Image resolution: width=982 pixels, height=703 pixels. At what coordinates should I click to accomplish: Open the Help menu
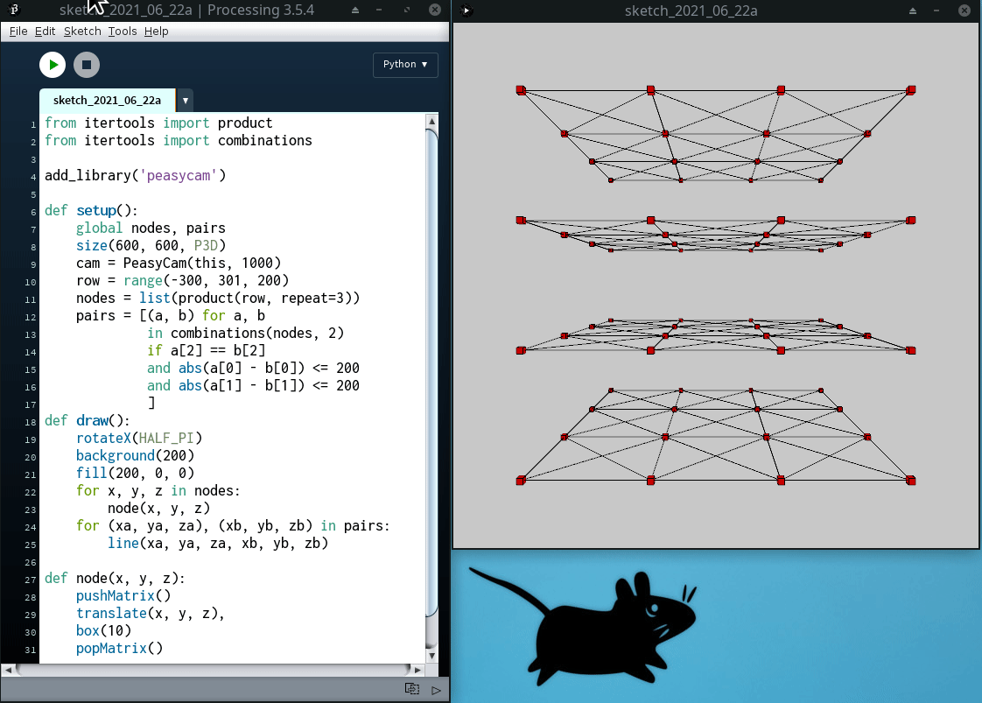[156, 32]
